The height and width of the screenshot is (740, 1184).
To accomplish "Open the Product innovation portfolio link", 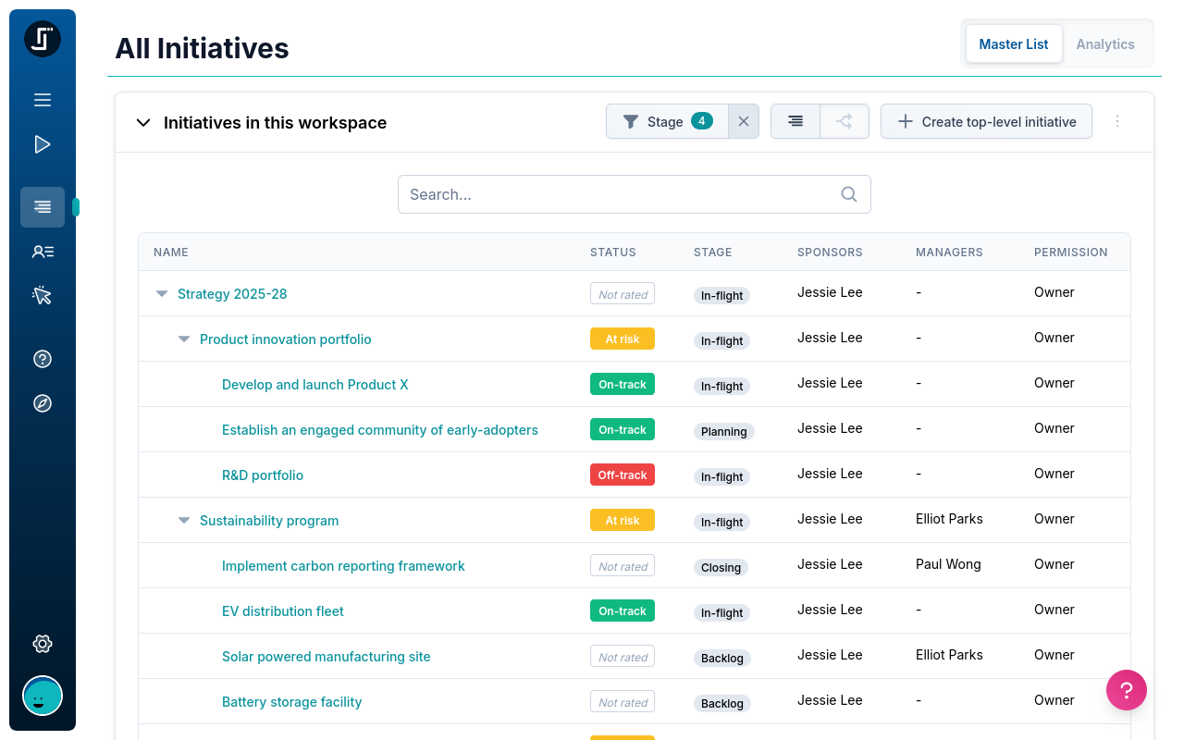I will 286,339.
